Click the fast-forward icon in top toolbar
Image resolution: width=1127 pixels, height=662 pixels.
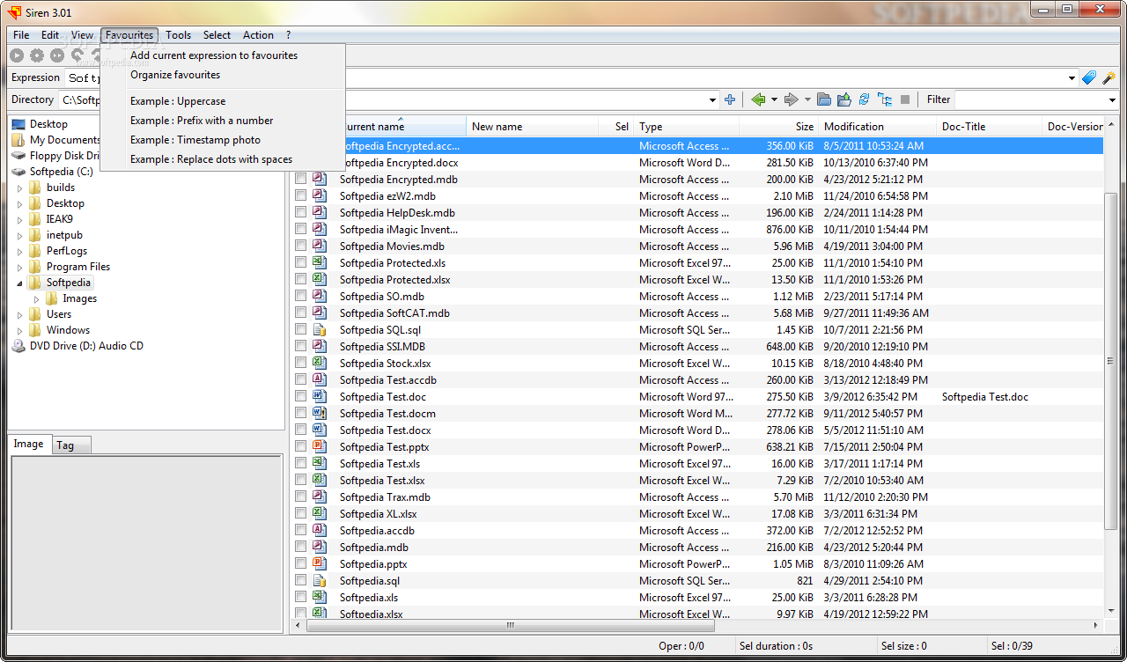click(x=57, y=55)
